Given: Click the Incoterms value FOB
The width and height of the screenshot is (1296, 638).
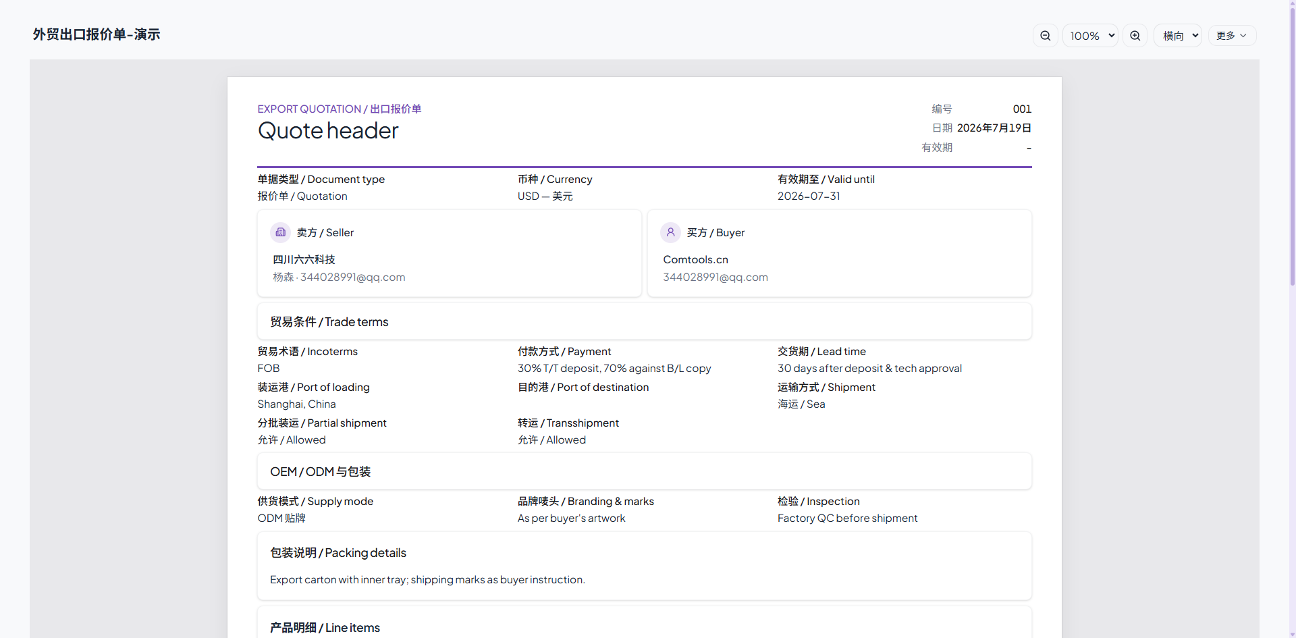Looking at the screenshot, I should click(269, 368).
